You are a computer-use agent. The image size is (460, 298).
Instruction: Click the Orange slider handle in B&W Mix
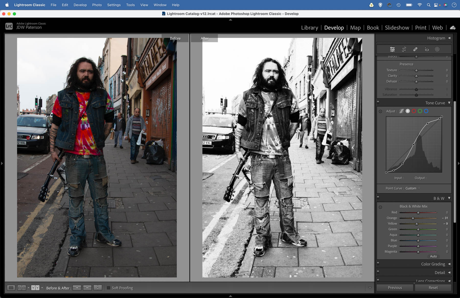pos(413,218)
